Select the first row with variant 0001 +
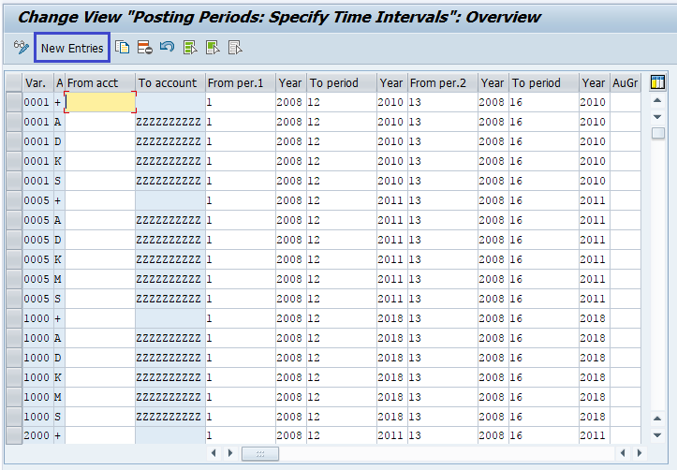 [13, 102]
